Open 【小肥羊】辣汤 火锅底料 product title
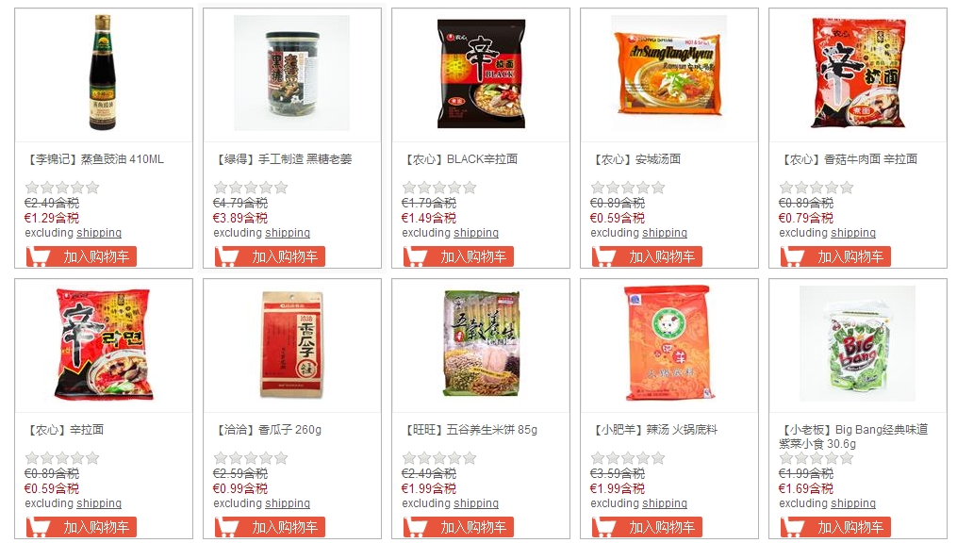Screen dimensions: 957x543 (x=654, y=430)
